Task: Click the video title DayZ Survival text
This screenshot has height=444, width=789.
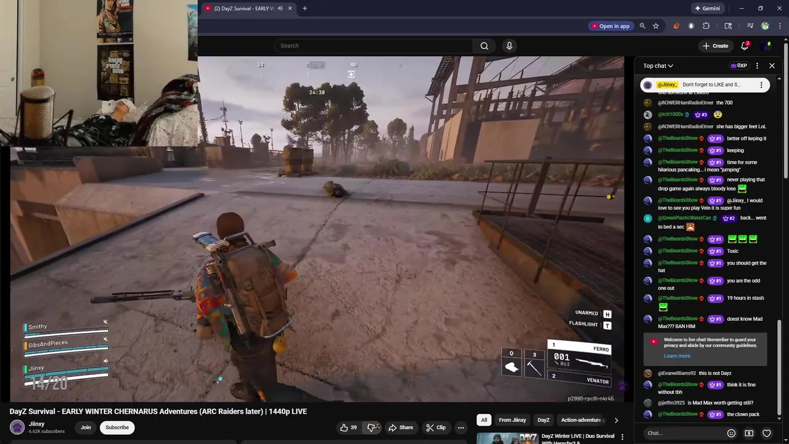Action: point(158,411)
